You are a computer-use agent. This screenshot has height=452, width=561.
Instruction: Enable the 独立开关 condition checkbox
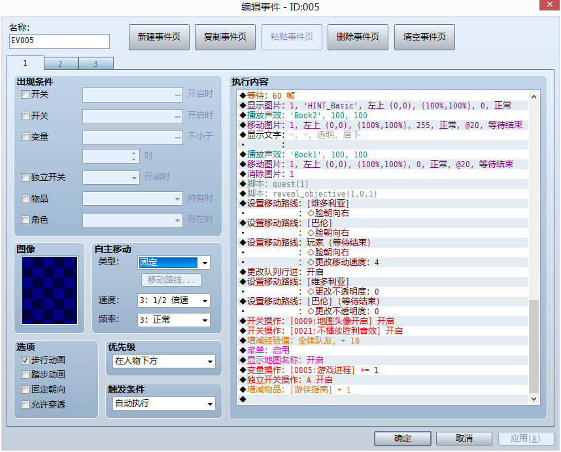25,177
